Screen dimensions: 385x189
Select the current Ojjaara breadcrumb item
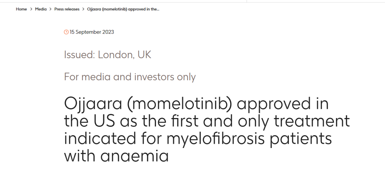point(123,9)
